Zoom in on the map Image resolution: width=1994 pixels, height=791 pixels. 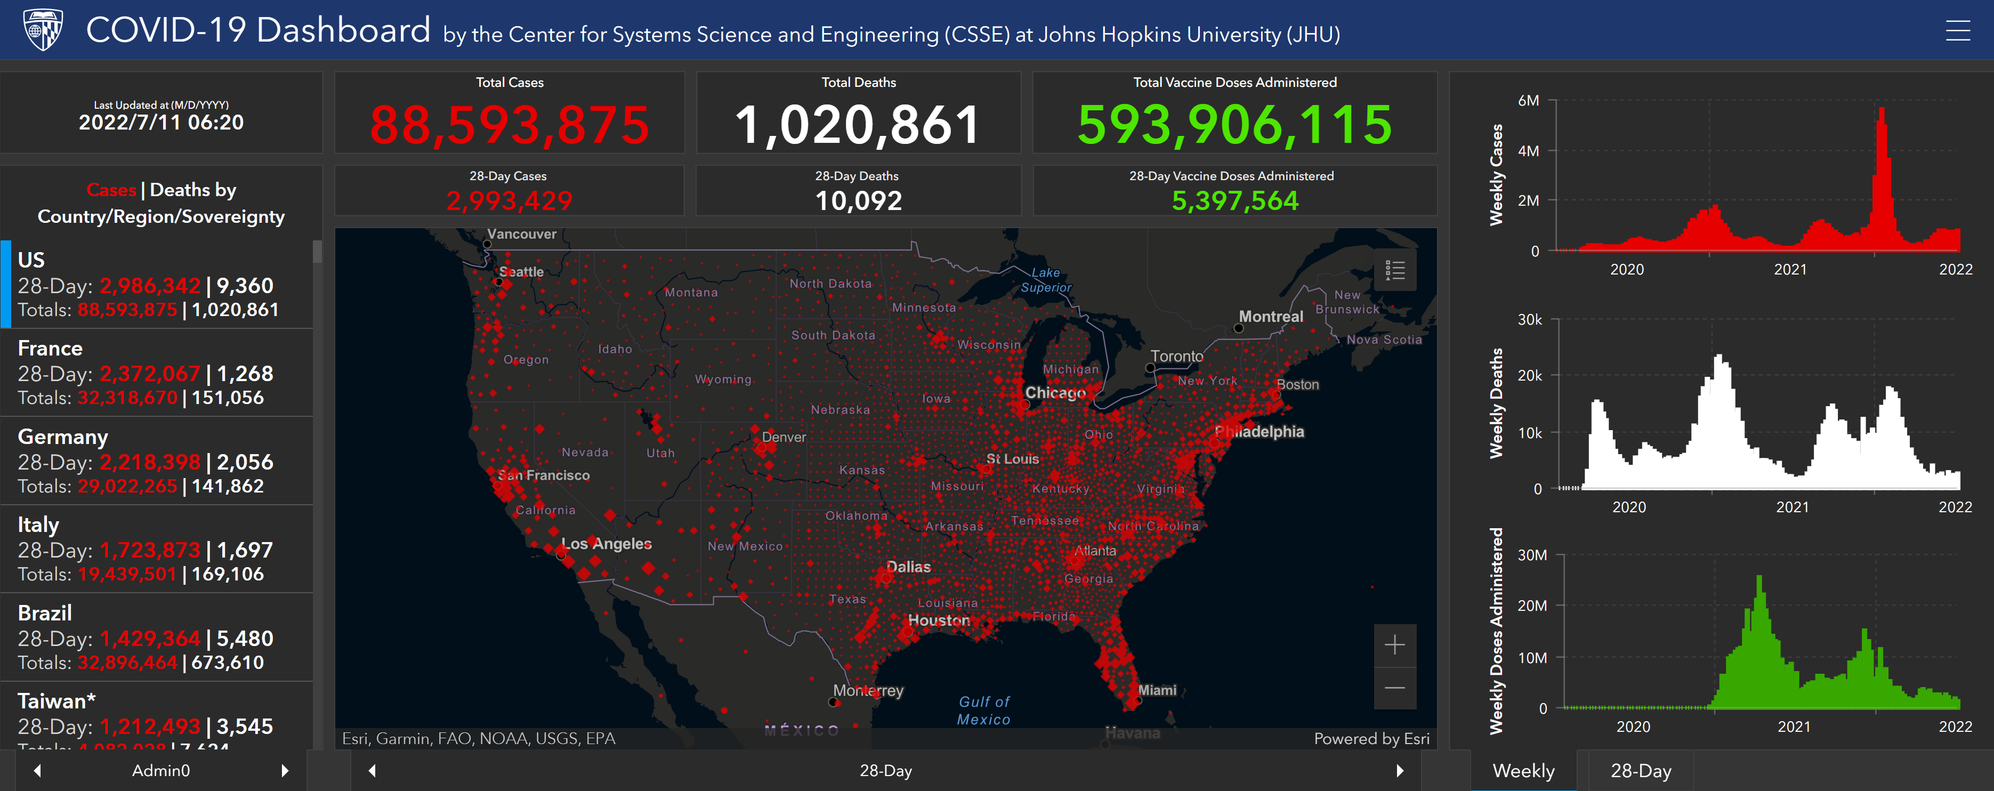(x=1394, y=645)
